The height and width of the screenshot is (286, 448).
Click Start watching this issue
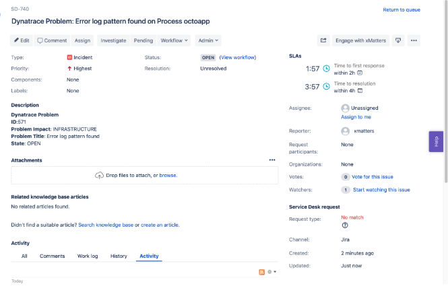[x=381, y=190]
